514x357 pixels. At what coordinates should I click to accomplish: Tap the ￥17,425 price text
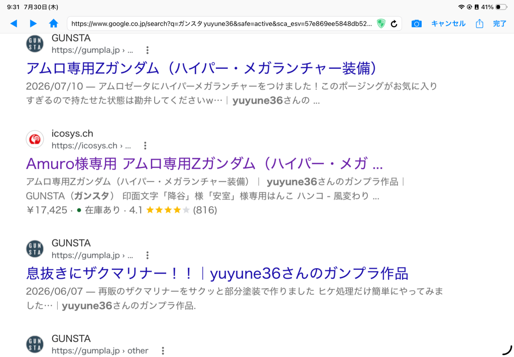click(x=47, y=210)
